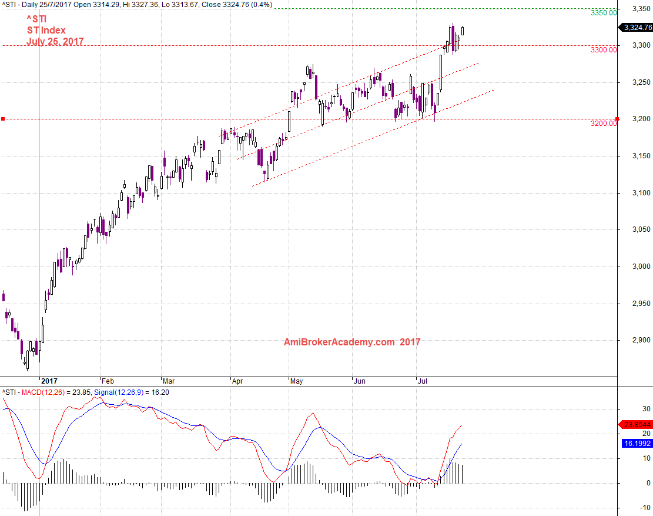
Task: Click the black 3,324.76 last-price tag
Action: (x=637, y=28)
